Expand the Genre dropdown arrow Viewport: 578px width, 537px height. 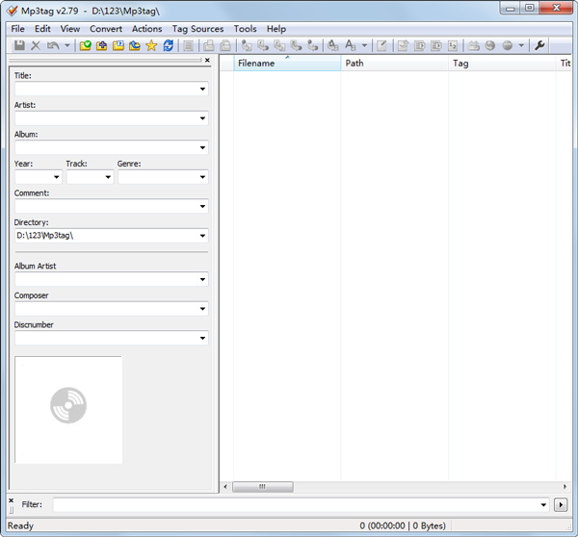pyautogui.click(x=202, y=177)
